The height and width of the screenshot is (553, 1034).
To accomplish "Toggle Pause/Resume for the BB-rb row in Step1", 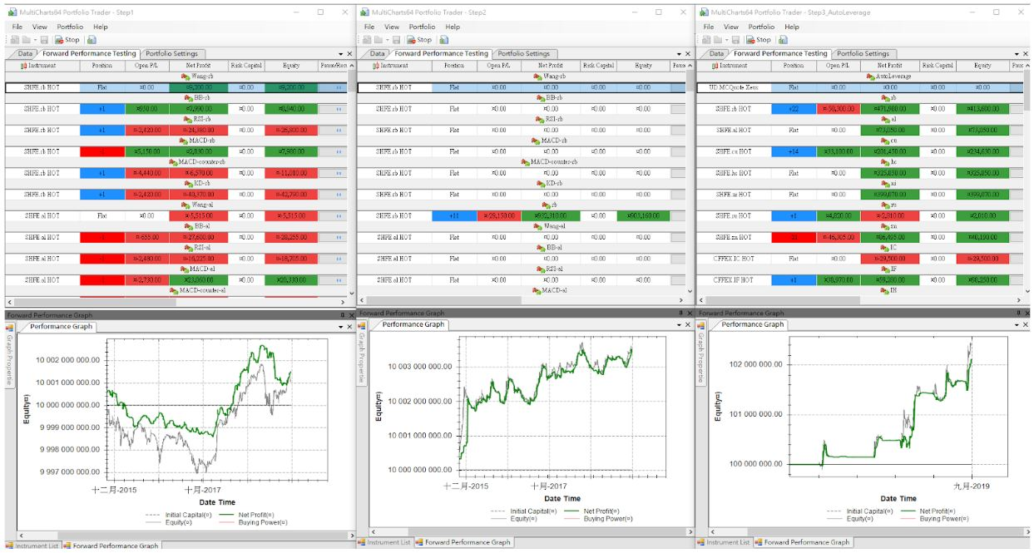I will click(338, 108).
